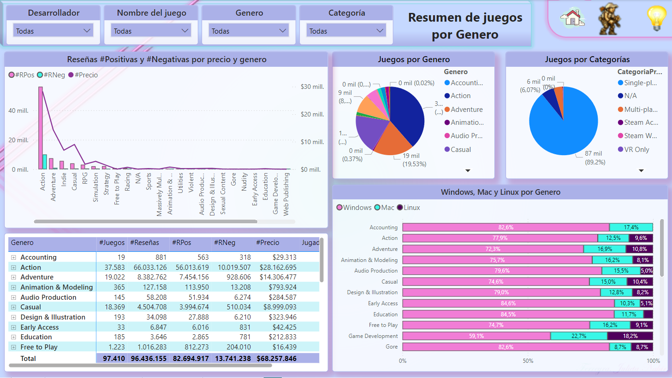Click the home navigation icon
This screenshot has height=378, width=672.
tap(572, 18)
